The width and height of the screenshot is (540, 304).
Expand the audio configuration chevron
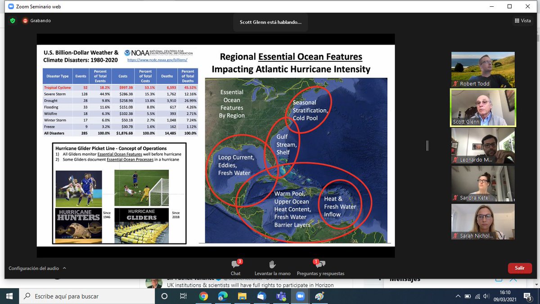64,268
